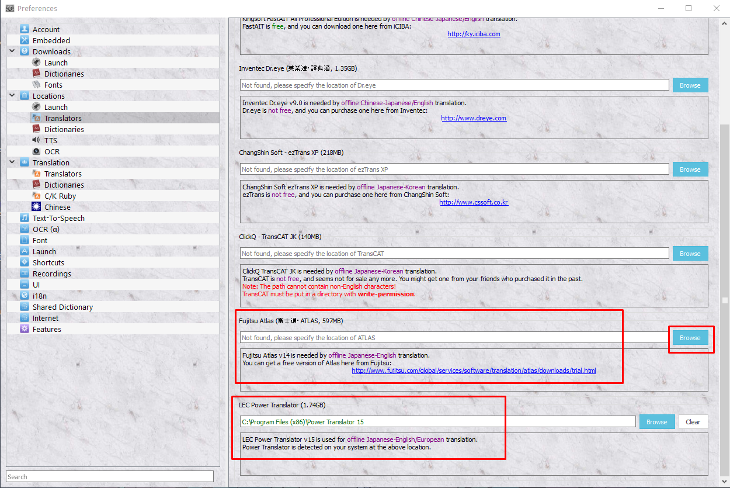The width and height of the screenshot is (730, 488).
Task: Open the ky.iciba.com link
Action: tap(474, 34)
